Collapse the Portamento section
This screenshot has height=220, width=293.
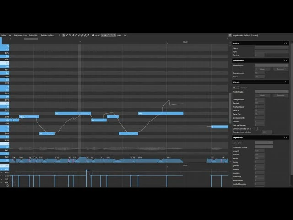coord(285,60)
